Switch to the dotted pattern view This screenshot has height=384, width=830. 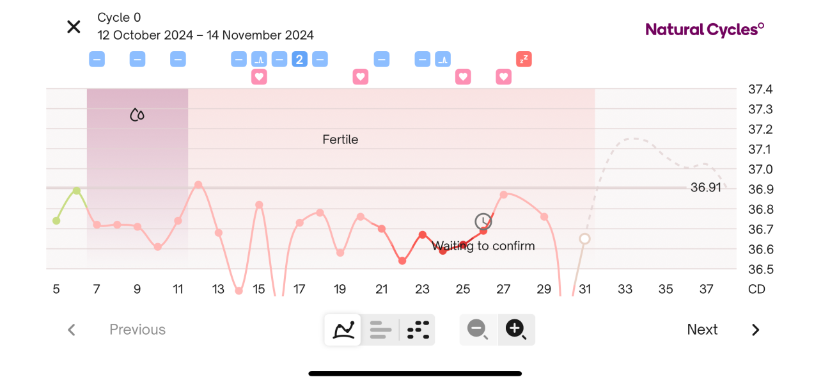[x=418, y=330]
